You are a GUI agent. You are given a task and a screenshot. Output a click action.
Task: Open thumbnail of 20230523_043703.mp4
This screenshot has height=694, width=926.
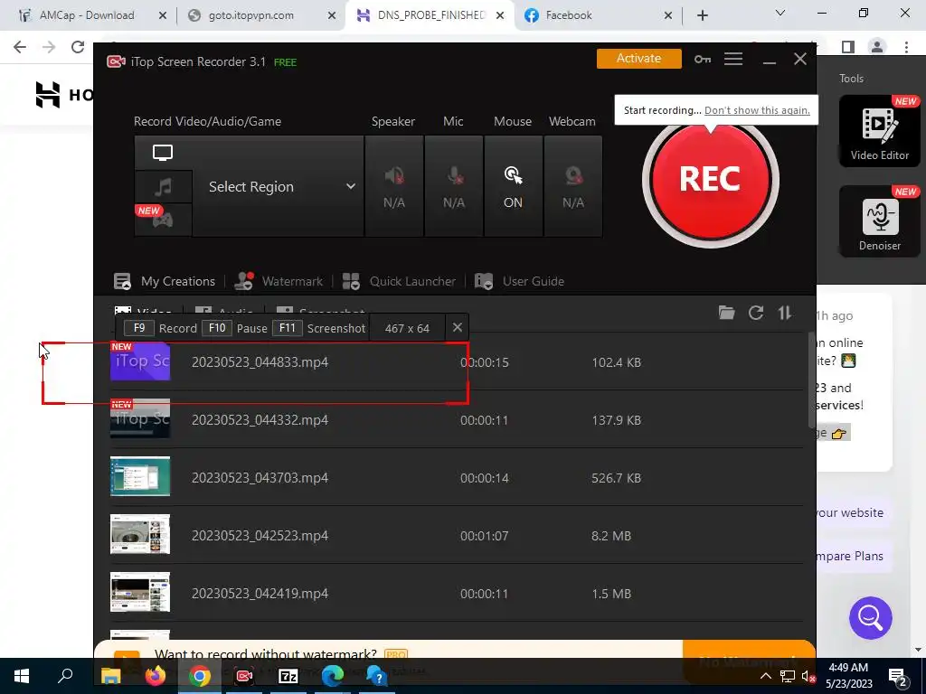point(140,477)
